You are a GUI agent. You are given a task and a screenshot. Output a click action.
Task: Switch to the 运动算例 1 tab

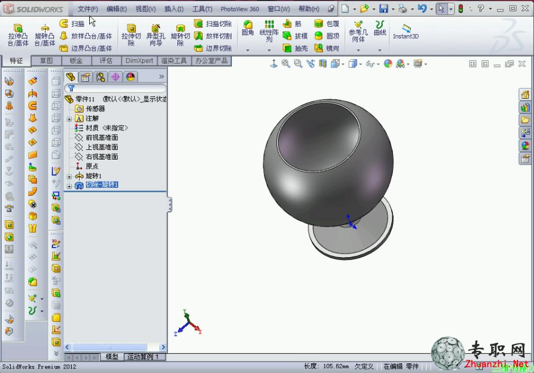(x=143, y=357)
